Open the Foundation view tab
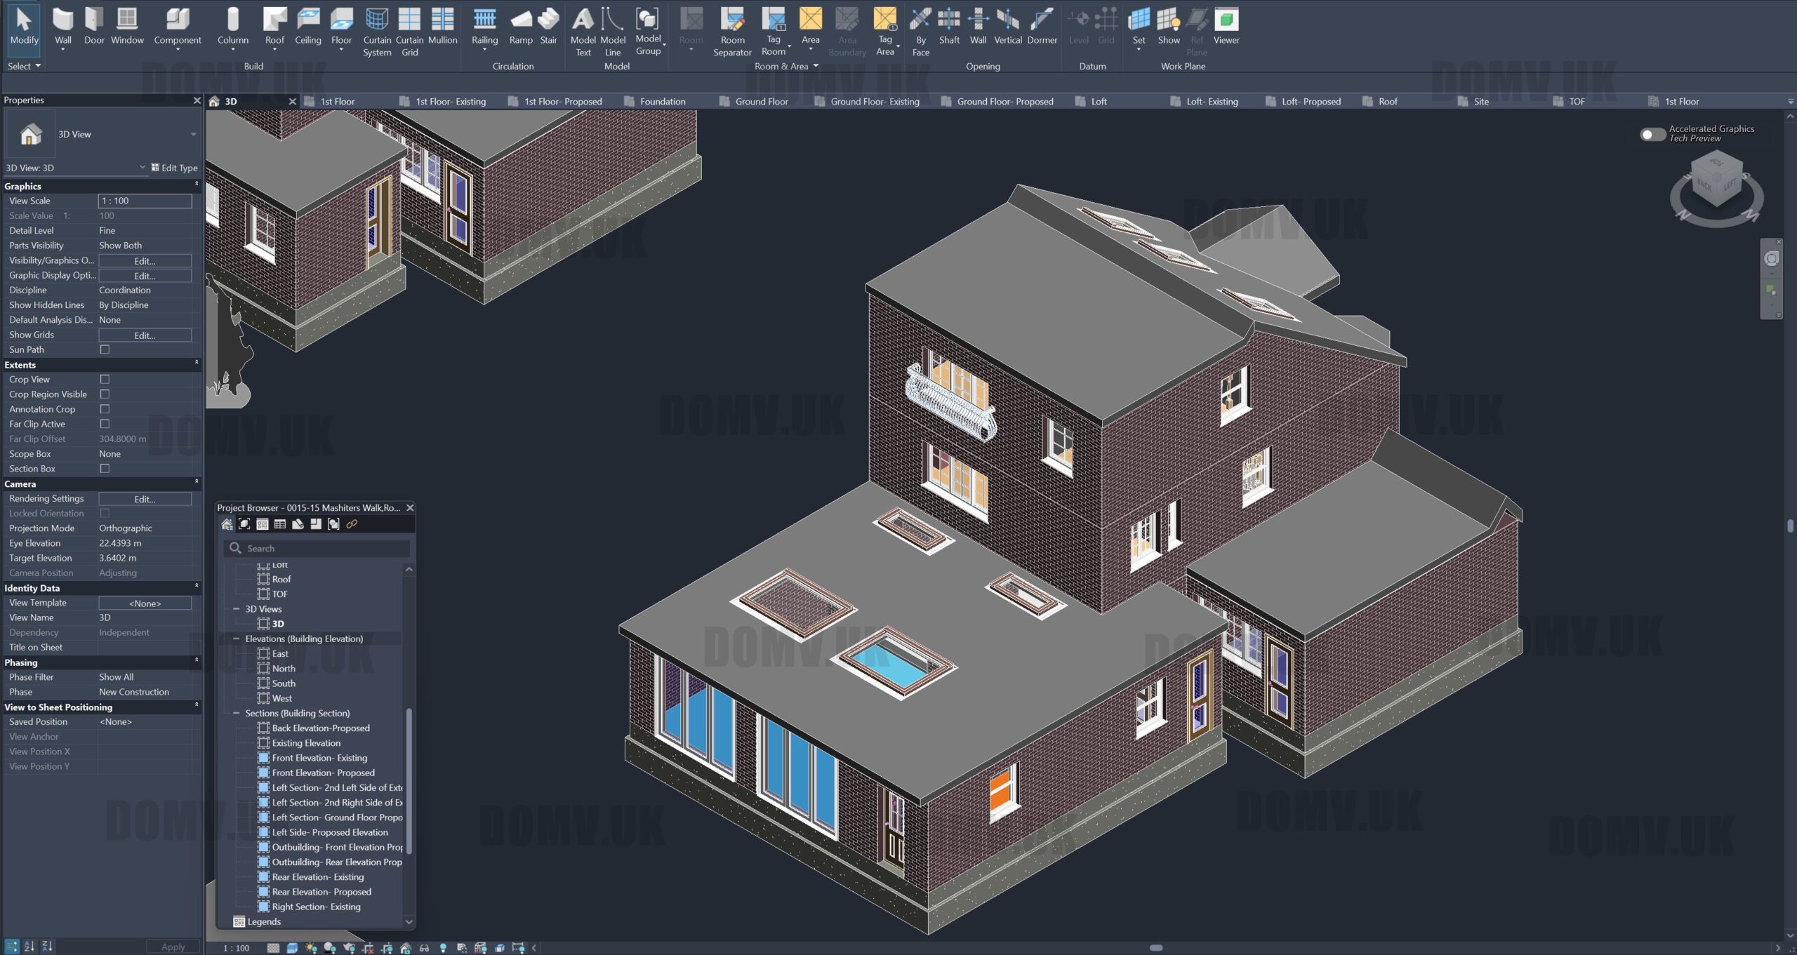This screenshot has height=955, width=1797. coord(662,101)
